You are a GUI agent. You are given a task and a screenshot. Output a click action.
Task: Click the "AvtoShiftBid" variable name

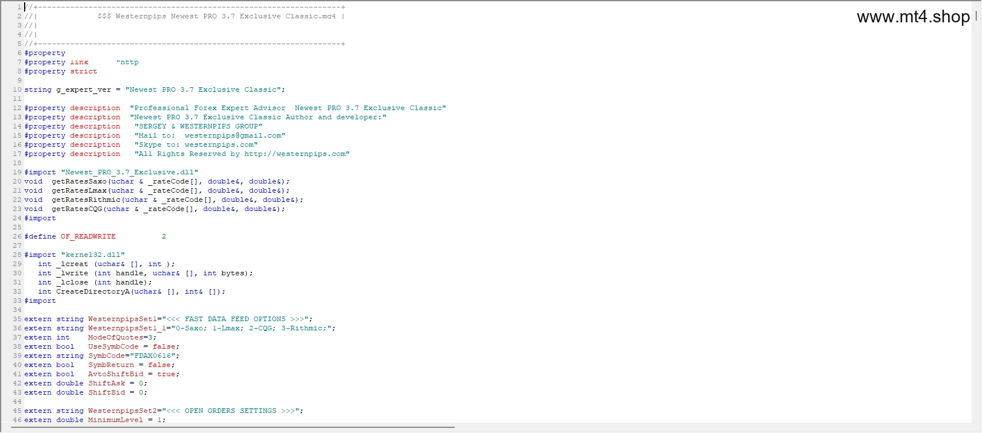116,374
